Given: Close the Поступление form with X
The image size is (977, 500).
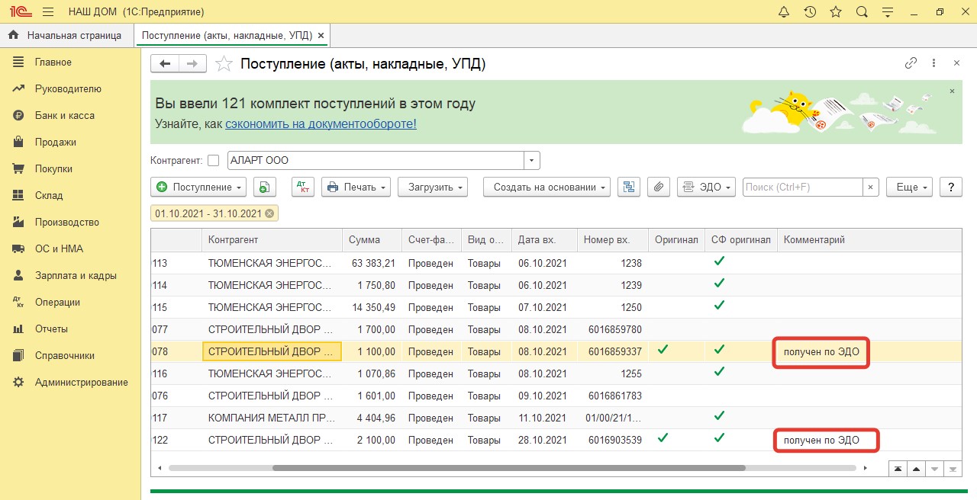Looking at the screenshot, I should [x=956, y=63].
